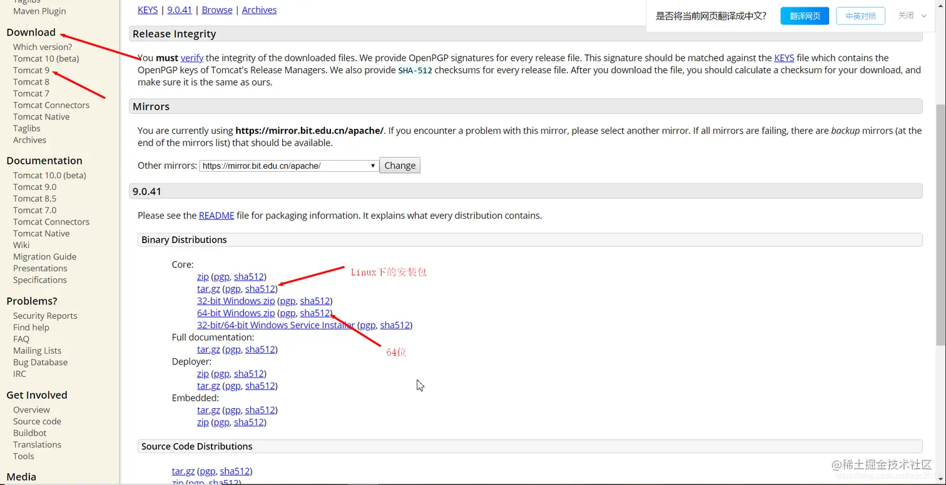The height and width of the screenshot is (485, 946).
Task: Open the 9.0.41 link at top
Action: pos(180,10)
